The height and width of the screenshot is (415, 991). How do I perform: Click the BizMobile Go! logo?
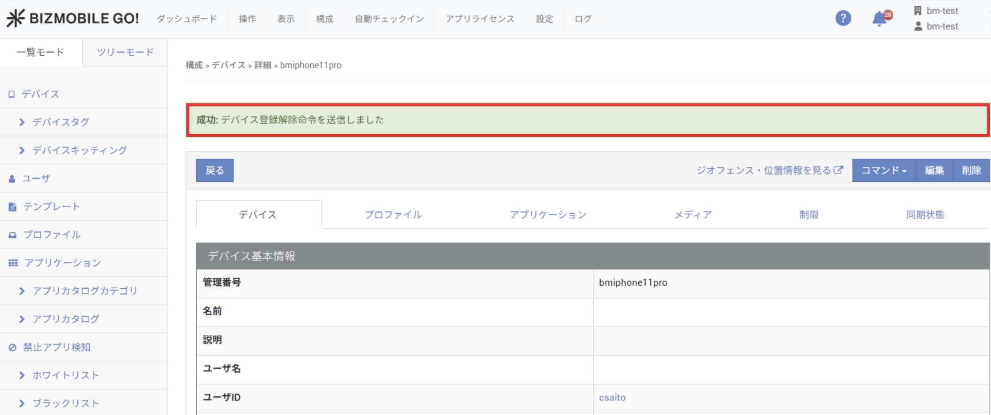(x=73, y=19)
